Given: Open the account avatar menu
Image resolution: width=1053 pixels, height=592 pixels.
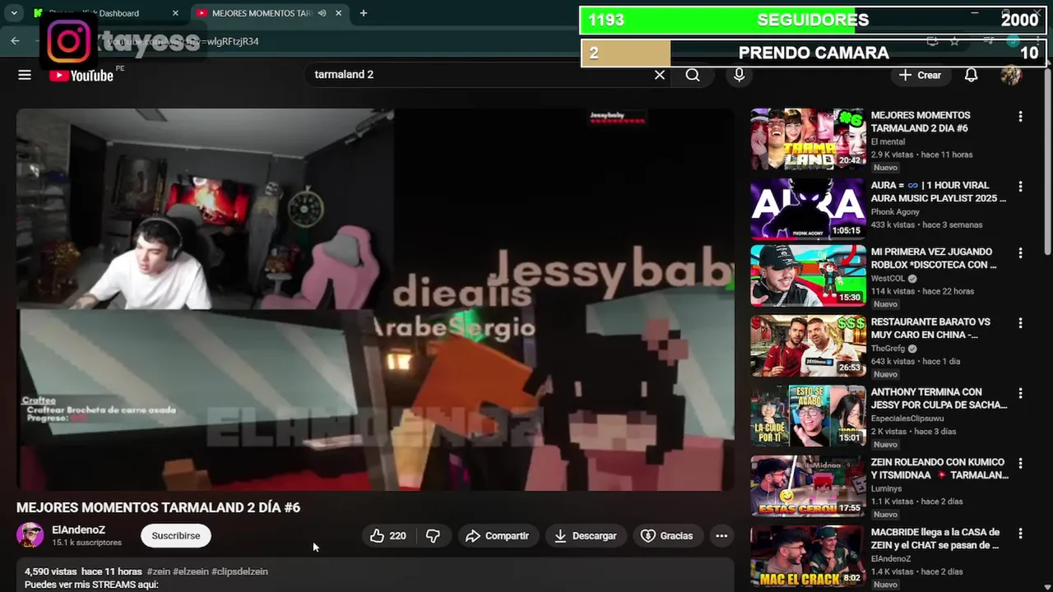Looking at the screenshot, I should click(1011, 75).
